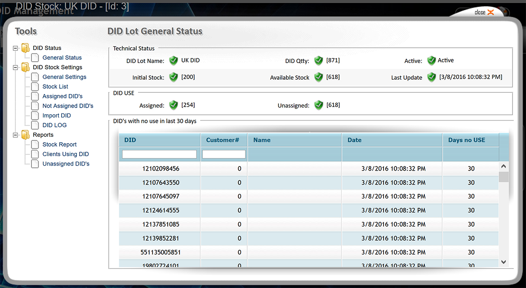Open the Stock Report link
This screenshot has width=526, height=288.
(59, 144)
